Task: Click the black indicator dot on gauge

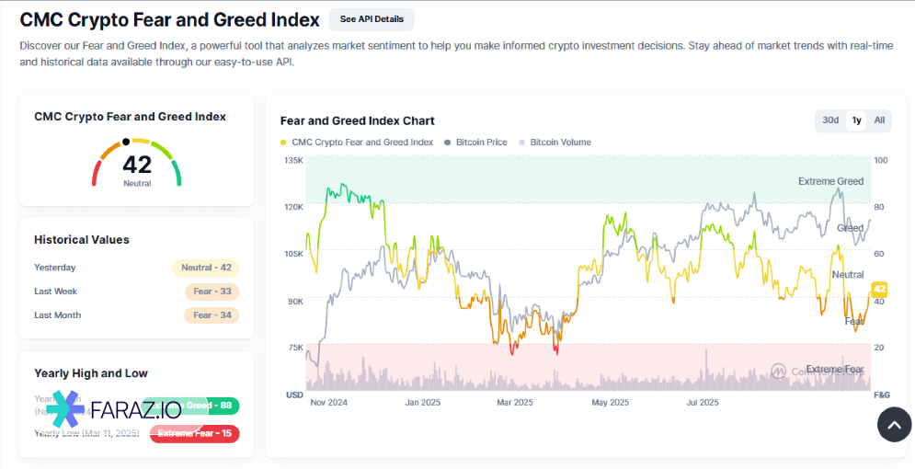Action: pyautogui.click(x=126, y=143)
